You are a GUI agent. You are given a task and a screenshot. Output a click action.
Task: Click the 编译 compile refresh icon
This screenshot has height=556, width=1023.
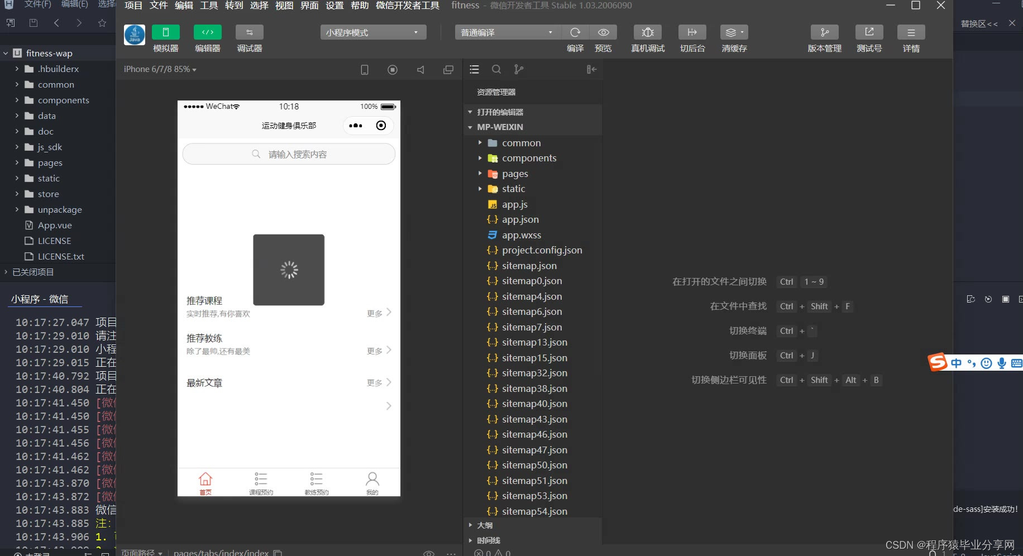click(575, 32)
